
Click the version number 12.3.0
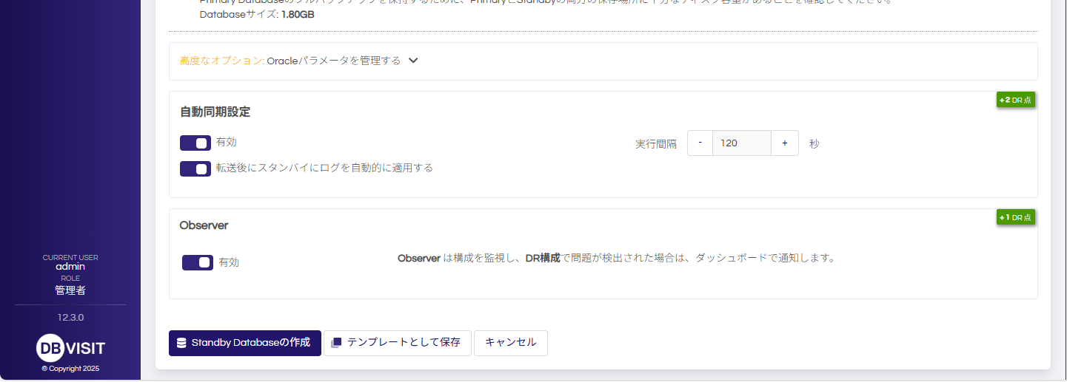[x=70, y=318]
